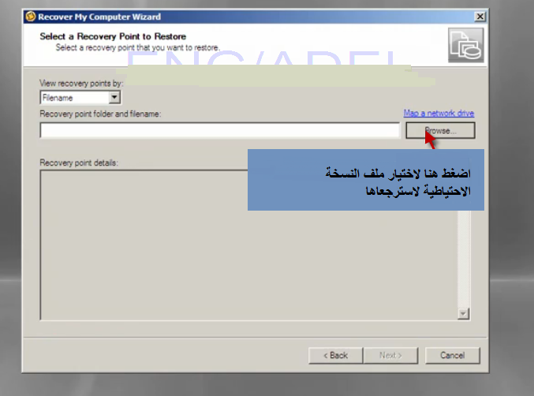The height and width of the screenshot is (396, 534).
Task: Click the Recovery point details label
Action: [x=79, y=163]
